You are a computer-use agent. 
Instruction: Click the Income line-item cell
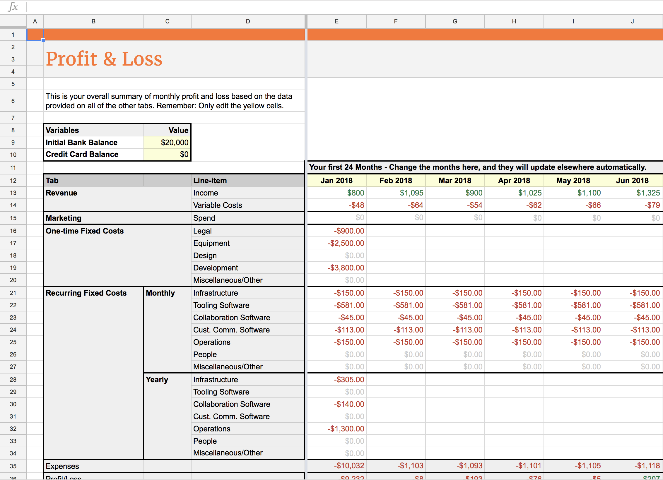click(x=248, y=193)
